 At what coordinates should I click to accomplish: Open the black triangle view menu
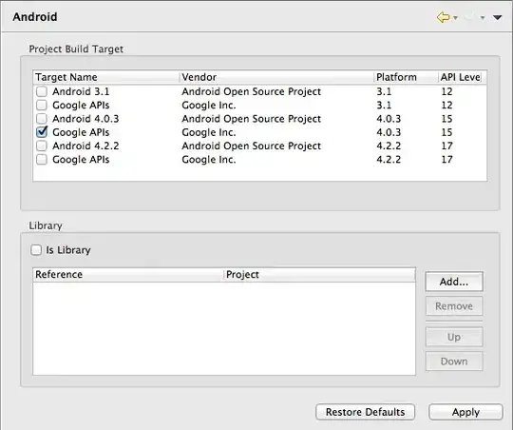(x=497, y=17)
